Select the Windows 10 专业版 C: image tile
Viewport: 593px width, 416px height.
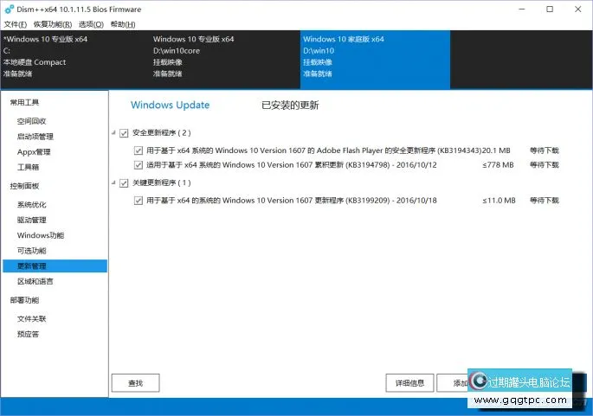tap(75, 60)
